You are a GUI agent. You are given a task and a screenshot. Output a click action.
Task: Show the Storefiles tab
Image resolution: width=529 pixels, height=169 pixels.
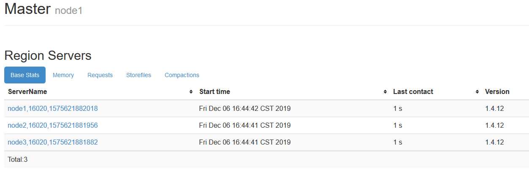click(138, 75)
